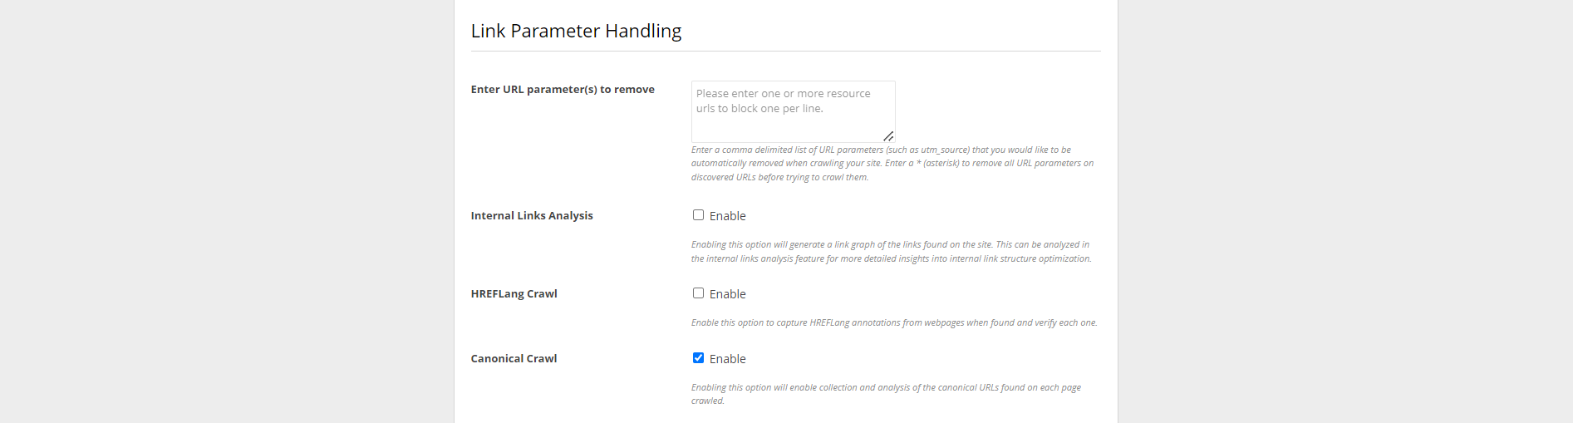Uncheck the Canonical Crawl checkbox
This screenshot has width=1573, height=423.
point(698,358)
